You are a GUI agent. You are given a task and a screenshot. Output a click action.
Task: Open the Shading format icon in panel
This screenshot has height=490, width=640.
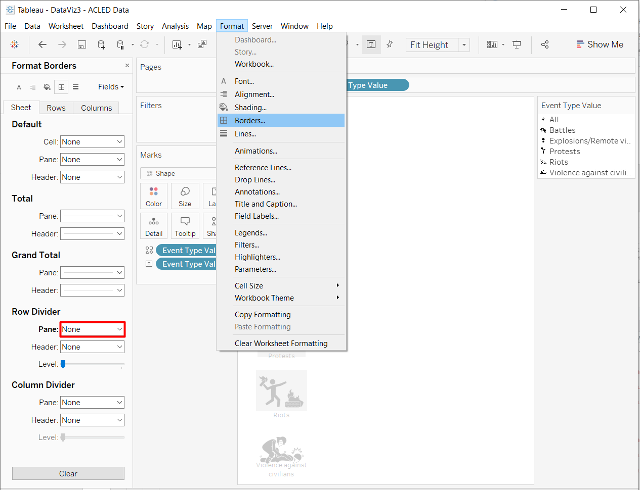47,87
